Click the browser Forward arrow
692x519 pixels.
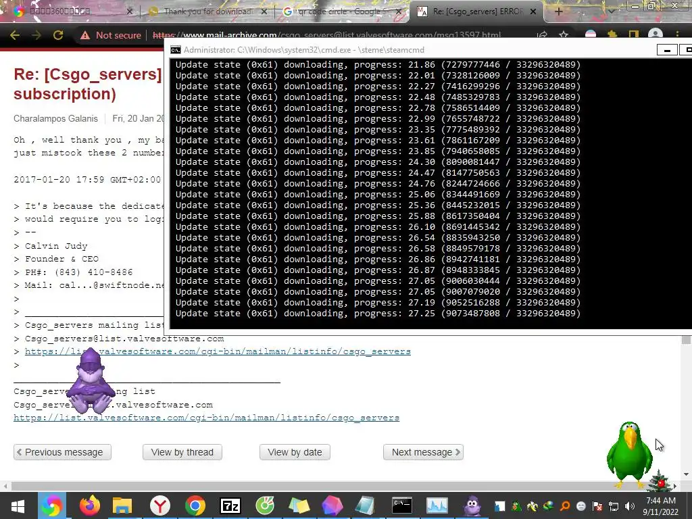[36, 35]
